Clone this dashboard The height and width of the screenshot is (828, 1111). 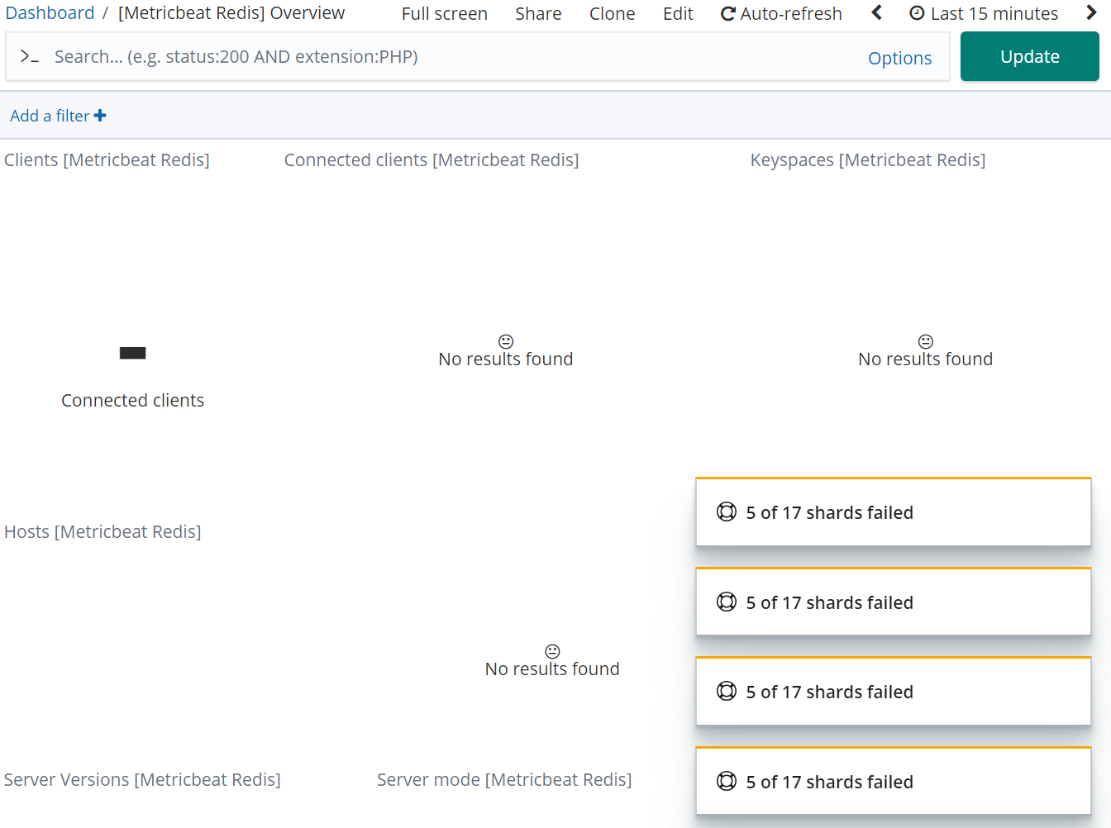point(613,14)
